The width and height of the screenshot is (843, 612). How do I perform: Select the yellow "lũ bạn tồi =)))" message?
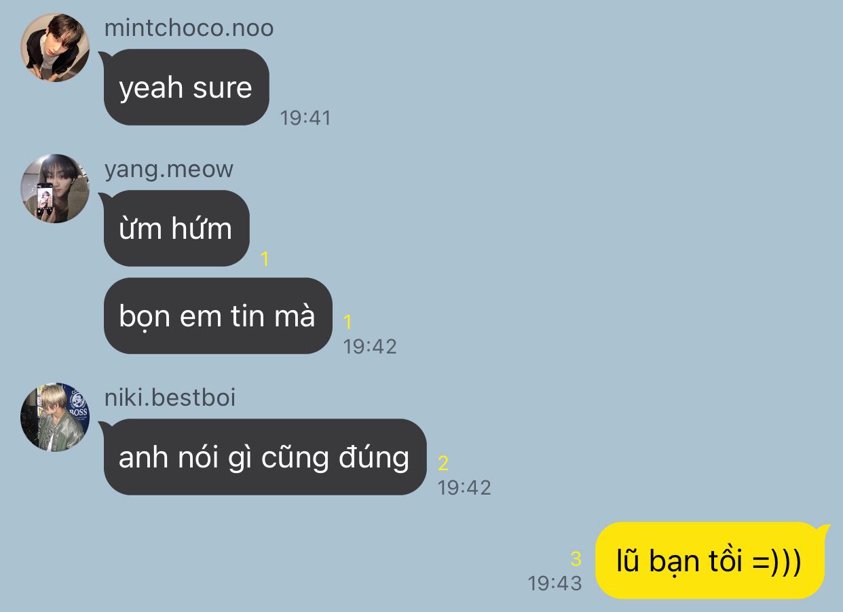click(711, 561)
